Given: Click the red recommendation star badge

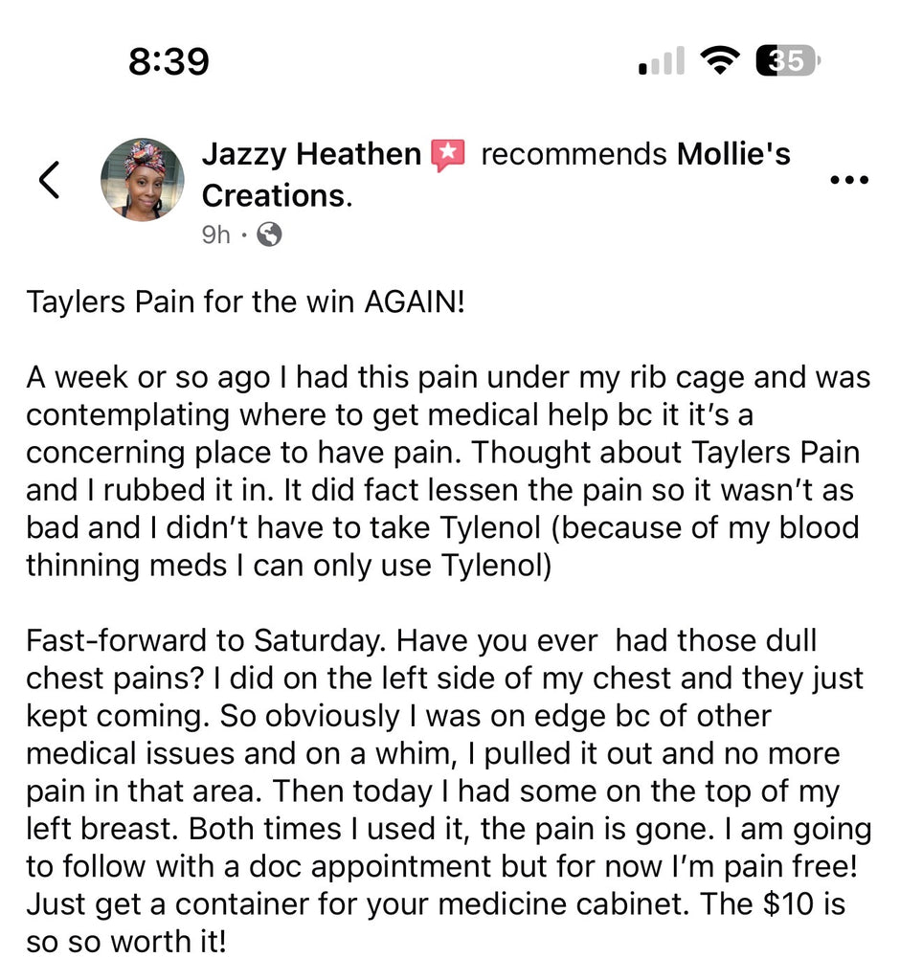Looking at the screenshot, I should pos(448,155).
